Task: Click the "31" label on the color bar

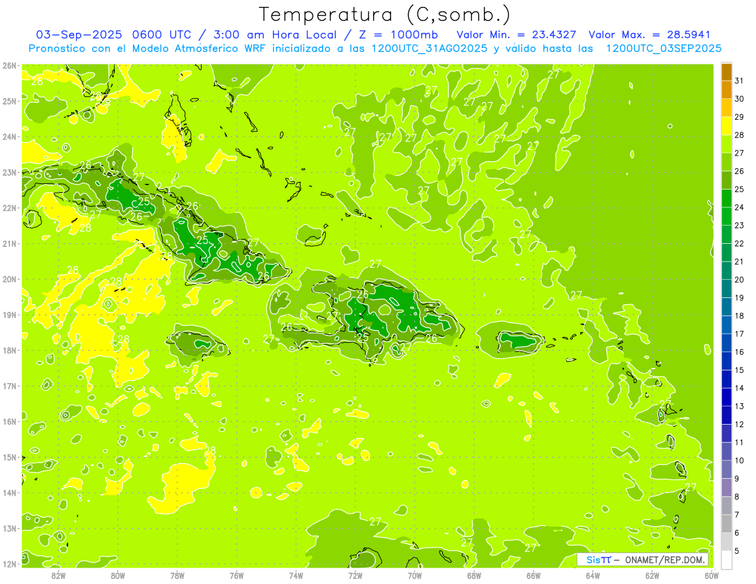Action: (x=739, y=81)
